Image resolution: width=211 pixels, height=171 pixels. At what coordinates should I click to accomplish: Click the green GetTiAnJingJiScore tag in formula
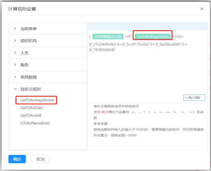click(x=153, y=37)
